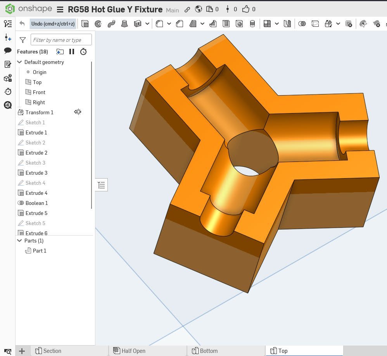Pick the Boolean tool in toolbar
Image resolution: width=387 pixels, height=356 pixels.
[302, 24]
